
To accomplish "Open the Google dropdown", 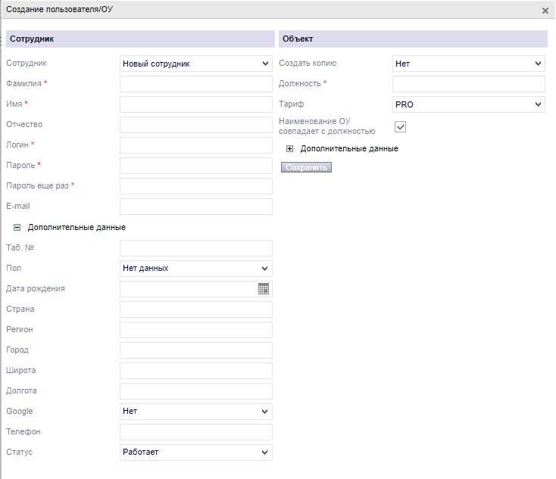I will point(195,411).
